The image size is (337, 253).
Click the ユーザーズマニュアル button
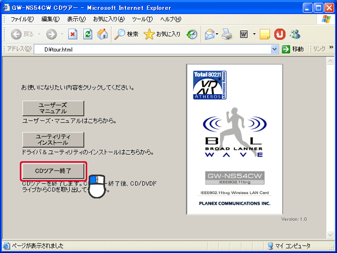(53, 108)
